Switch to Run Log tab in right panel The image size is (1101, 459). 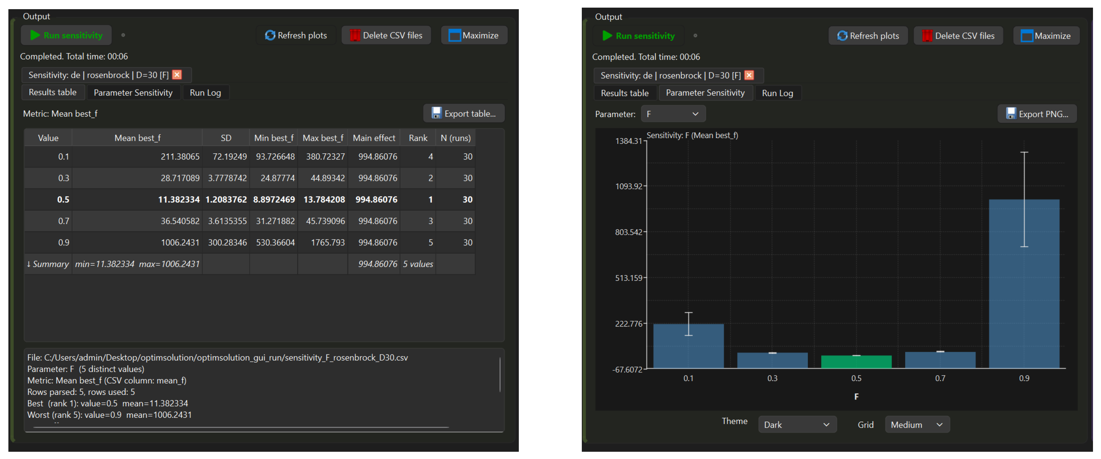pyautogui.click(x=777, y=93)
